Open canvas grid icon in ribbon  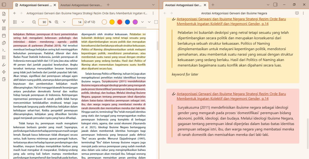(x=4, y=28)
